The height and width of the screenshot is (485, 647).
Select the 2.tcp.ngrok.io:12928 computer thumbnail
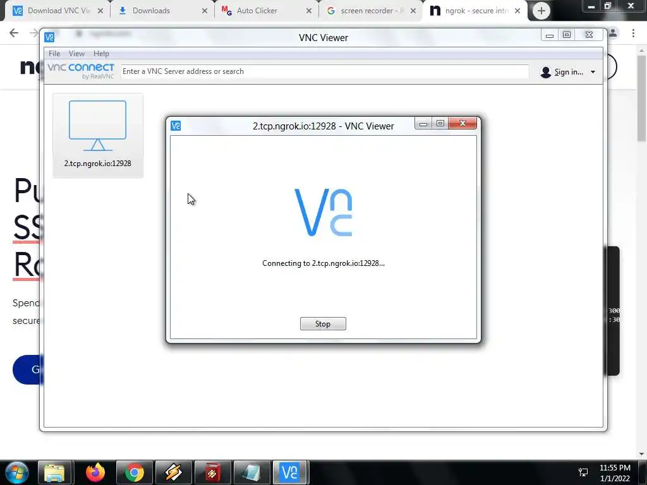click(98, 135)
